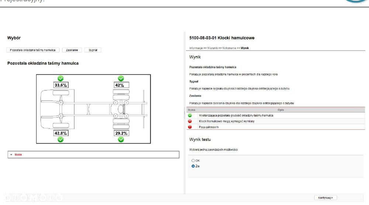
Task: Click the Poza zakresem description text
Action: 209,127
